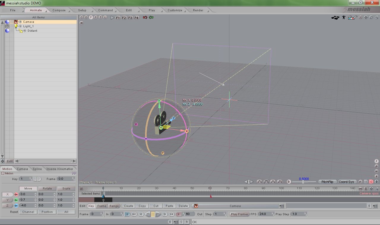Screen dimensions: 380x225
Task: Toggle the Frame edit mode
Action: click(x=102, y=206)
